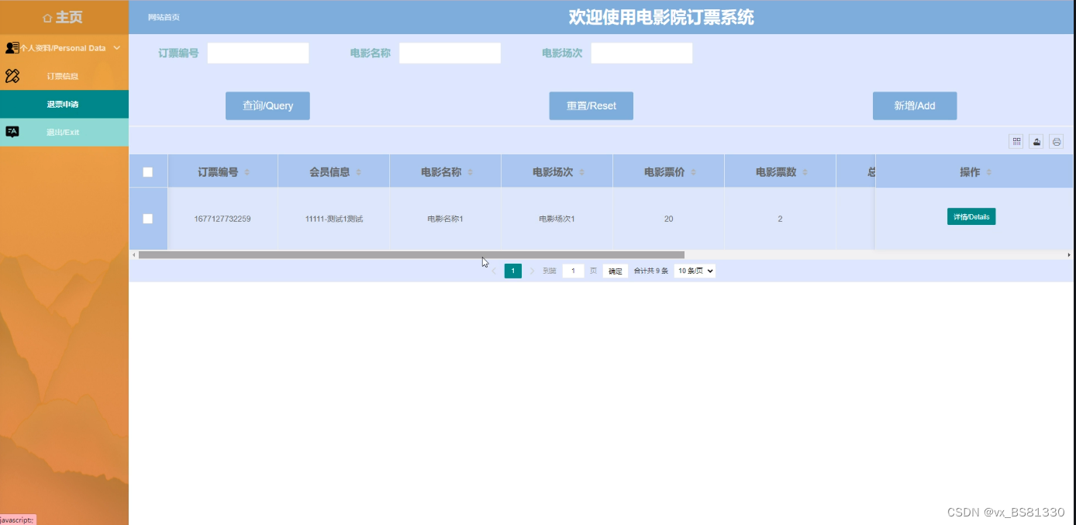
Task: Expand the Personal Data menu chevron
Action: pos(117,48)
